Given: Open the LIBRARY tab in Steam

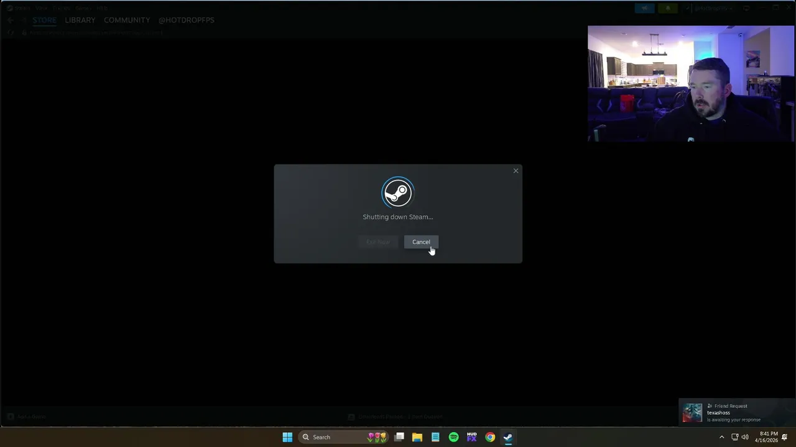Looking at the screenshot, I should click(80, 20).
